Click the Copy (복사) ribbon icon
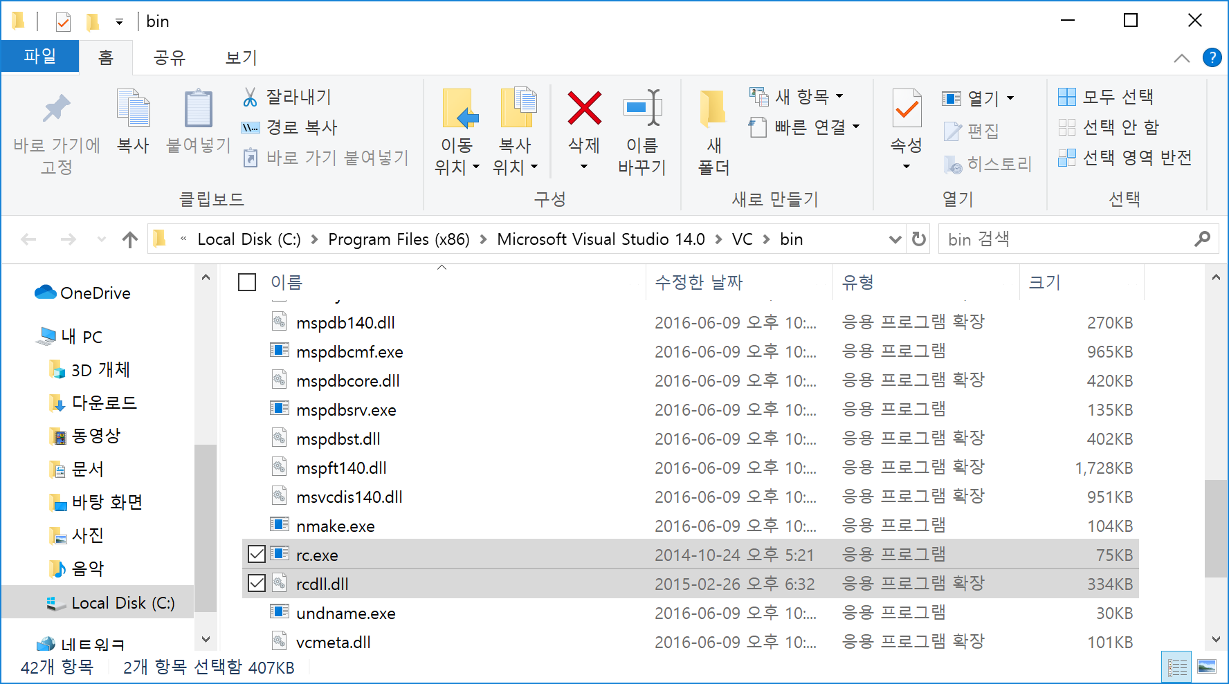The height and width of the screenshot is (684, 1229). pos(133,109)
